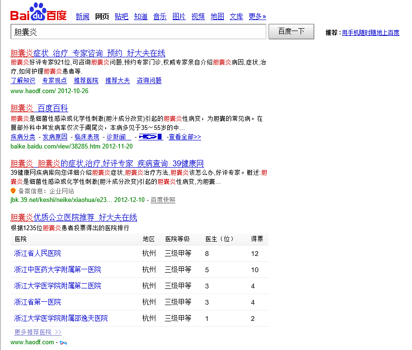
Task: Click the 百度一下 search button
Action: point(291,32)
